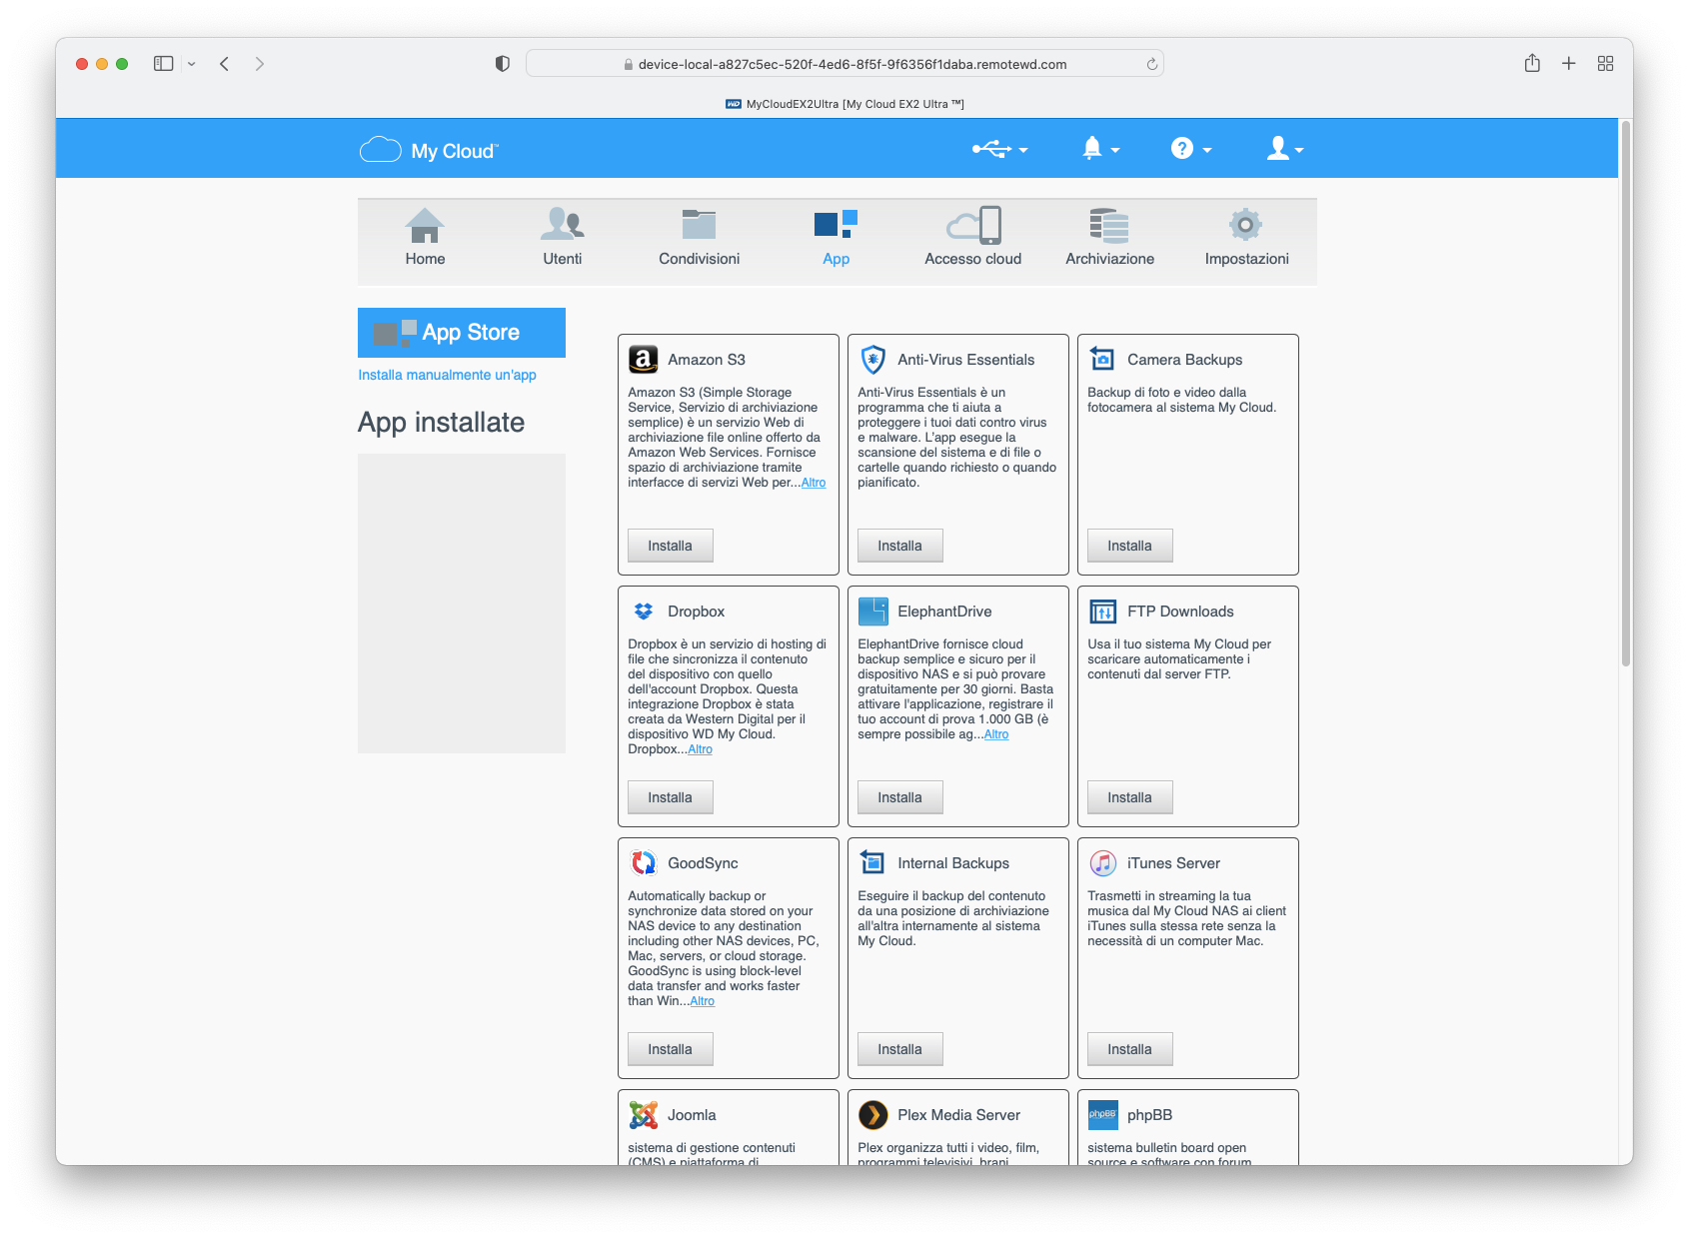
Task: Show Safari's tab overview
Action: coord(1606,63)
